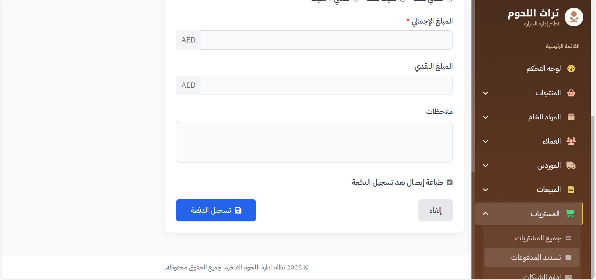
Task: Click the butcher logo icon in sidebar header
Action: tap(574, 17)
